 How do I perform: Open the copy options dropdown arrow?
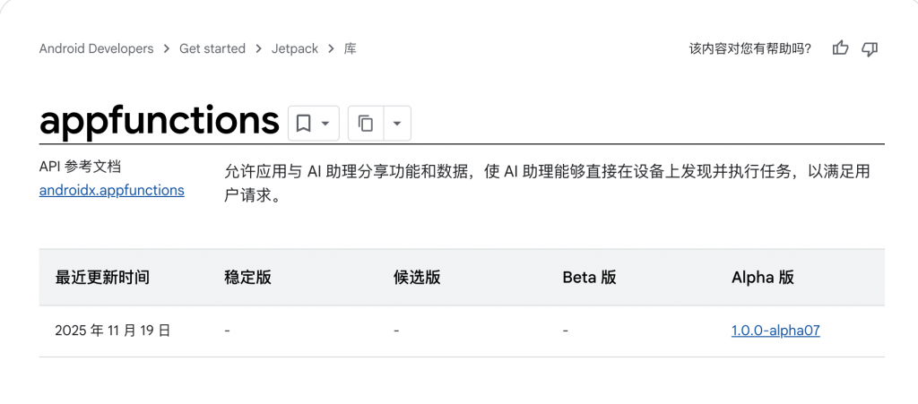397,124
